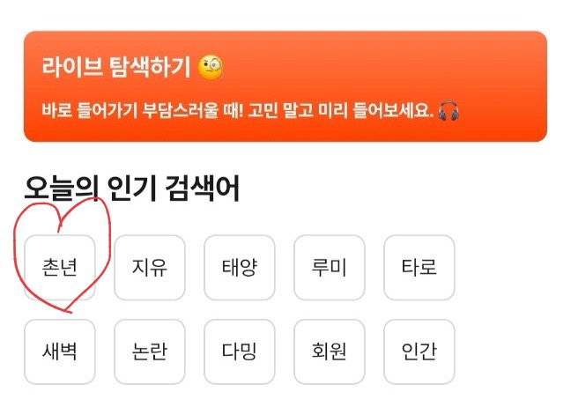Click the word 라이브 in banner title
571x407 pixels.
tap(72, 67)
